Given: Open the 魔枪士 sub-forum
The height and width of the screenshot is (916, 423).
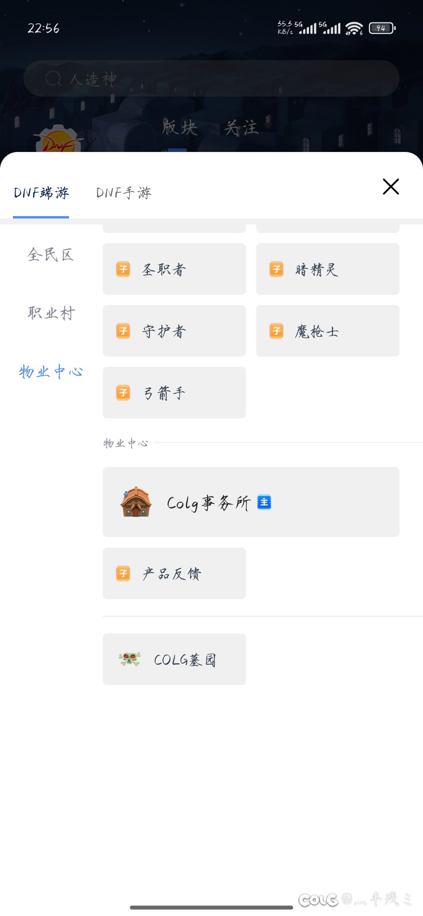Looking at the screenshot, I should (327, 331).
